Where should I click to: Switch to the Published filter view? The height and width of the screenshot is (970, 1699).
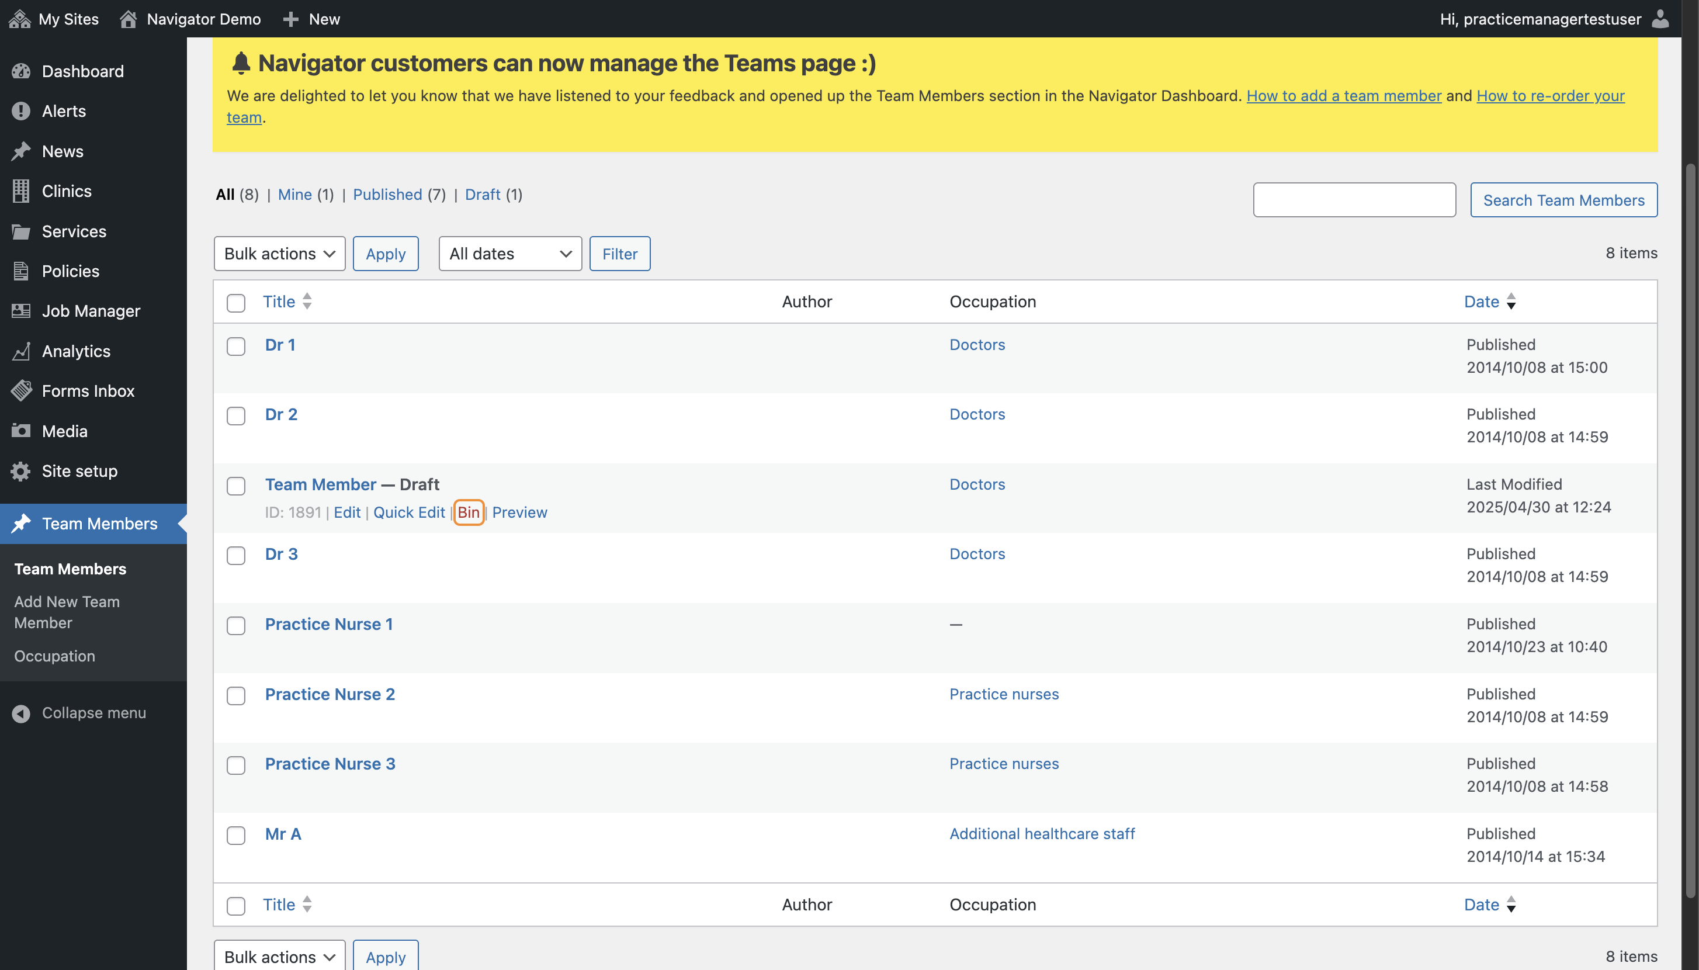point(387,195)
